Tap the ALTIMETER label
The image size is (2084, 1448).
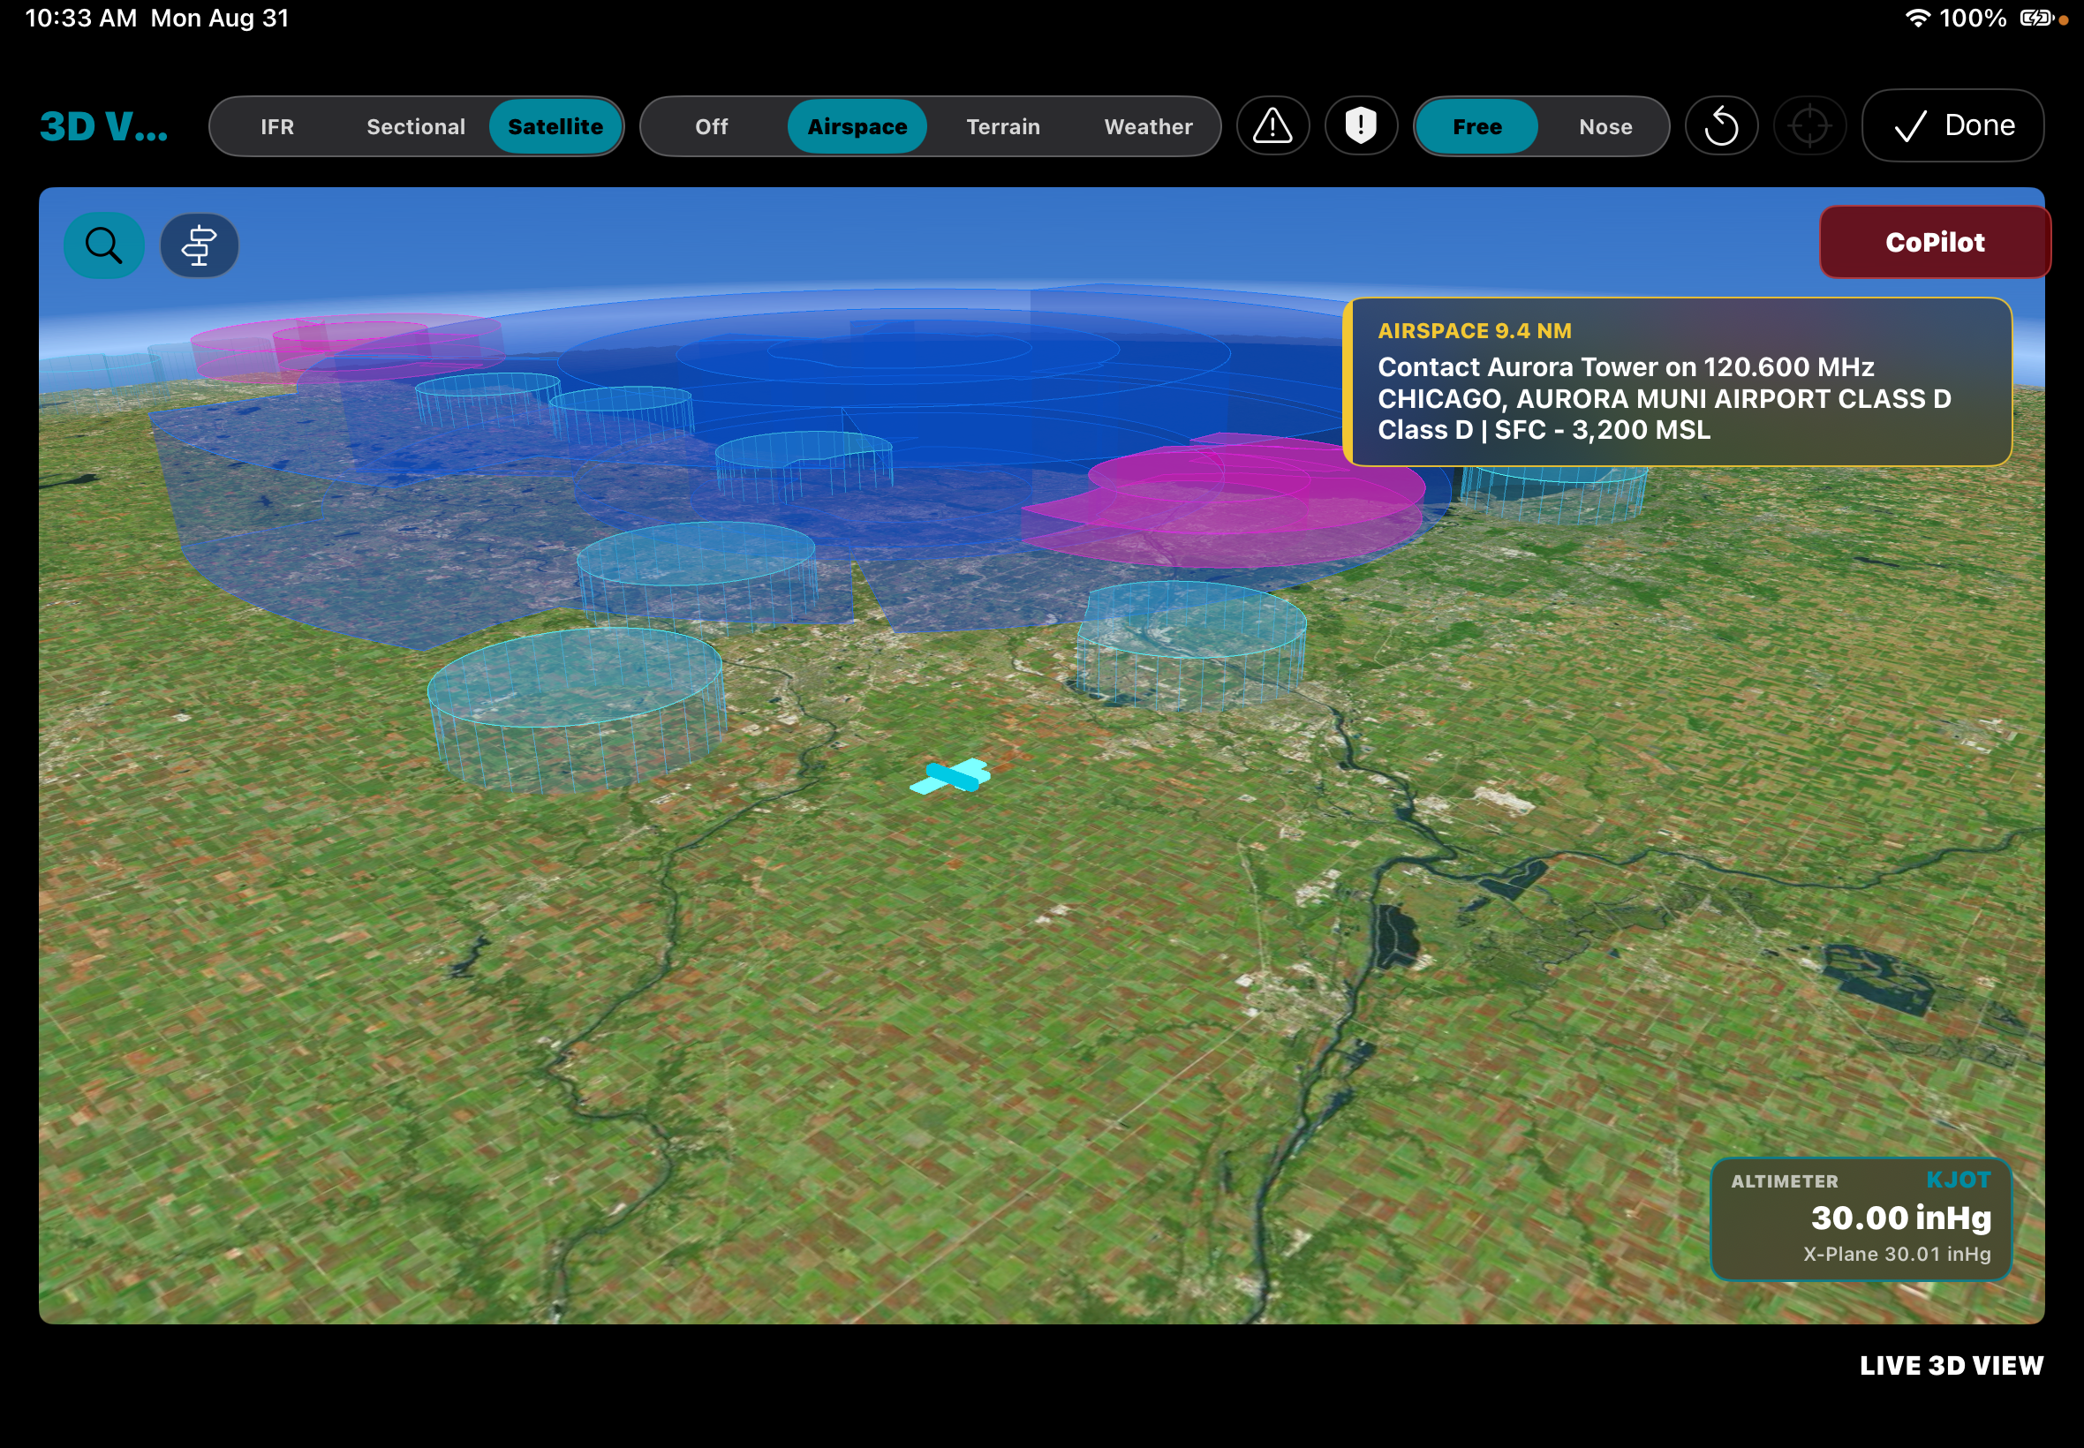pos(1784,1181)
